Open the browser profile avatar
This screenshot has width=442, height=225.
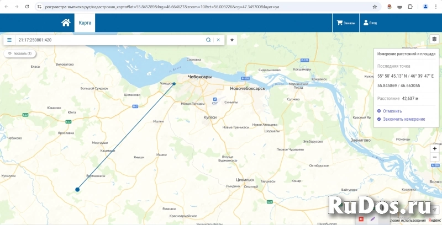425,7
